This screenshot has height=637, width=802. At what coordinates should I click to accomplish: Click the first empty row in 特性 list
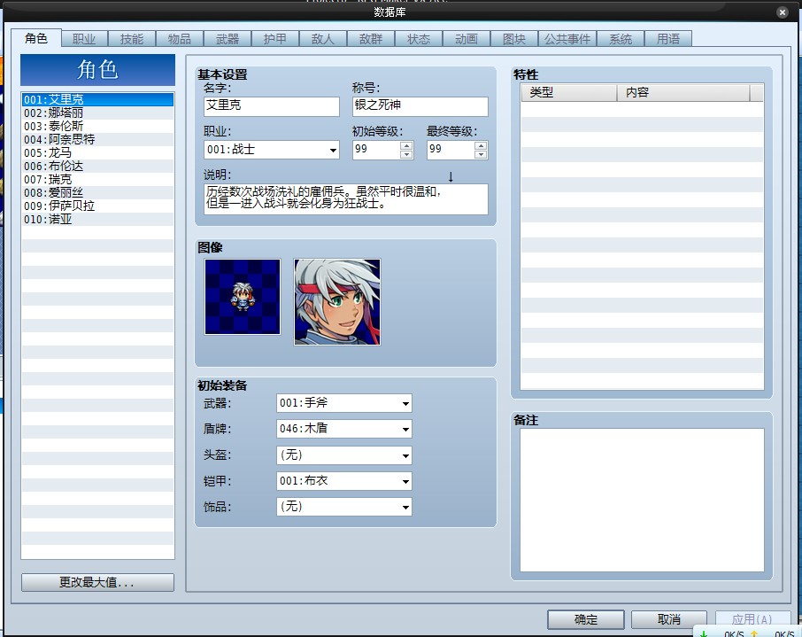pos(642,109)
